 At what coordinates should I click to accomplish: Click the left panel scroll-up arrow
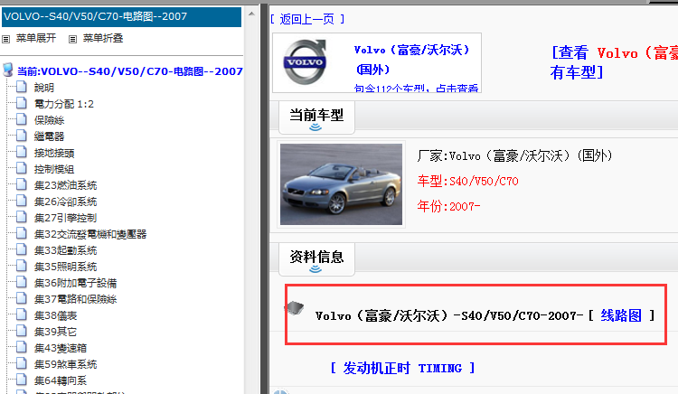tap(251, 14)
